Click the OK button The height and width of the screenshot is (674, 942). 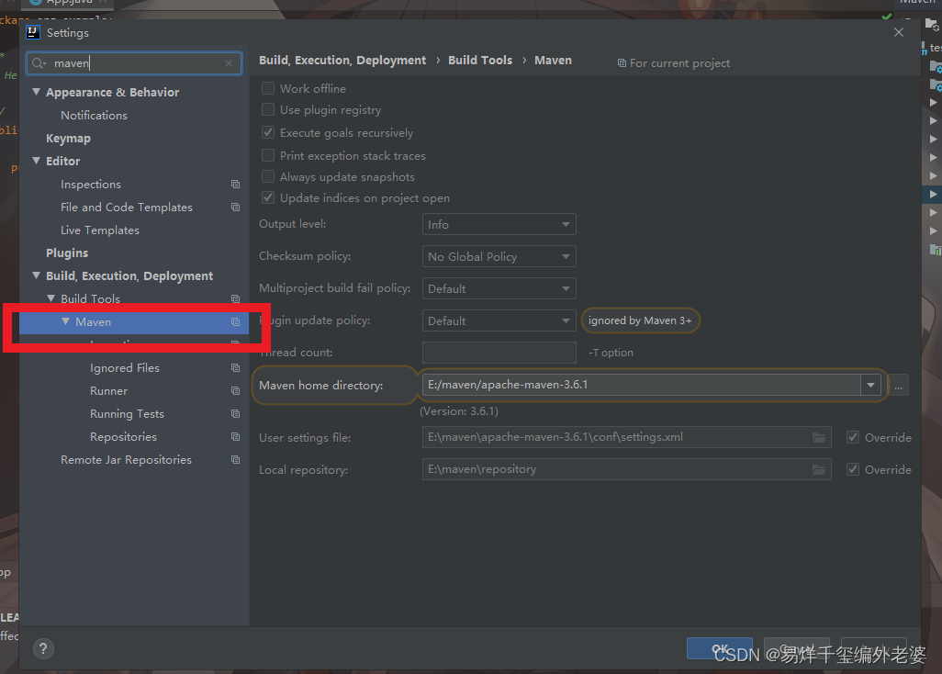pos(720,649)
